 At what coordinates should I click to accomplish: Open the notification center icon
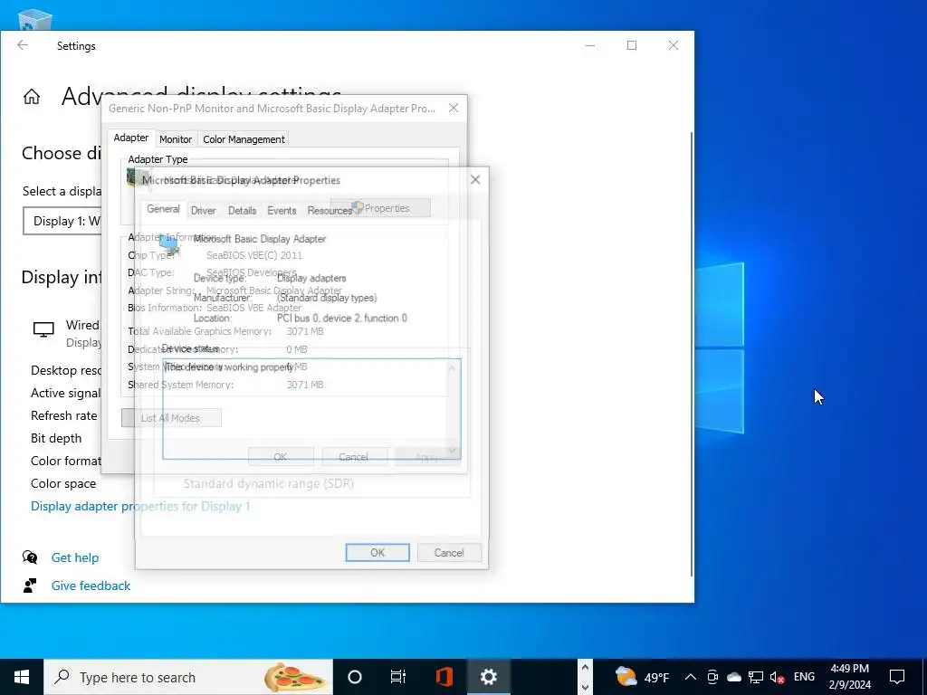point(897,677)
